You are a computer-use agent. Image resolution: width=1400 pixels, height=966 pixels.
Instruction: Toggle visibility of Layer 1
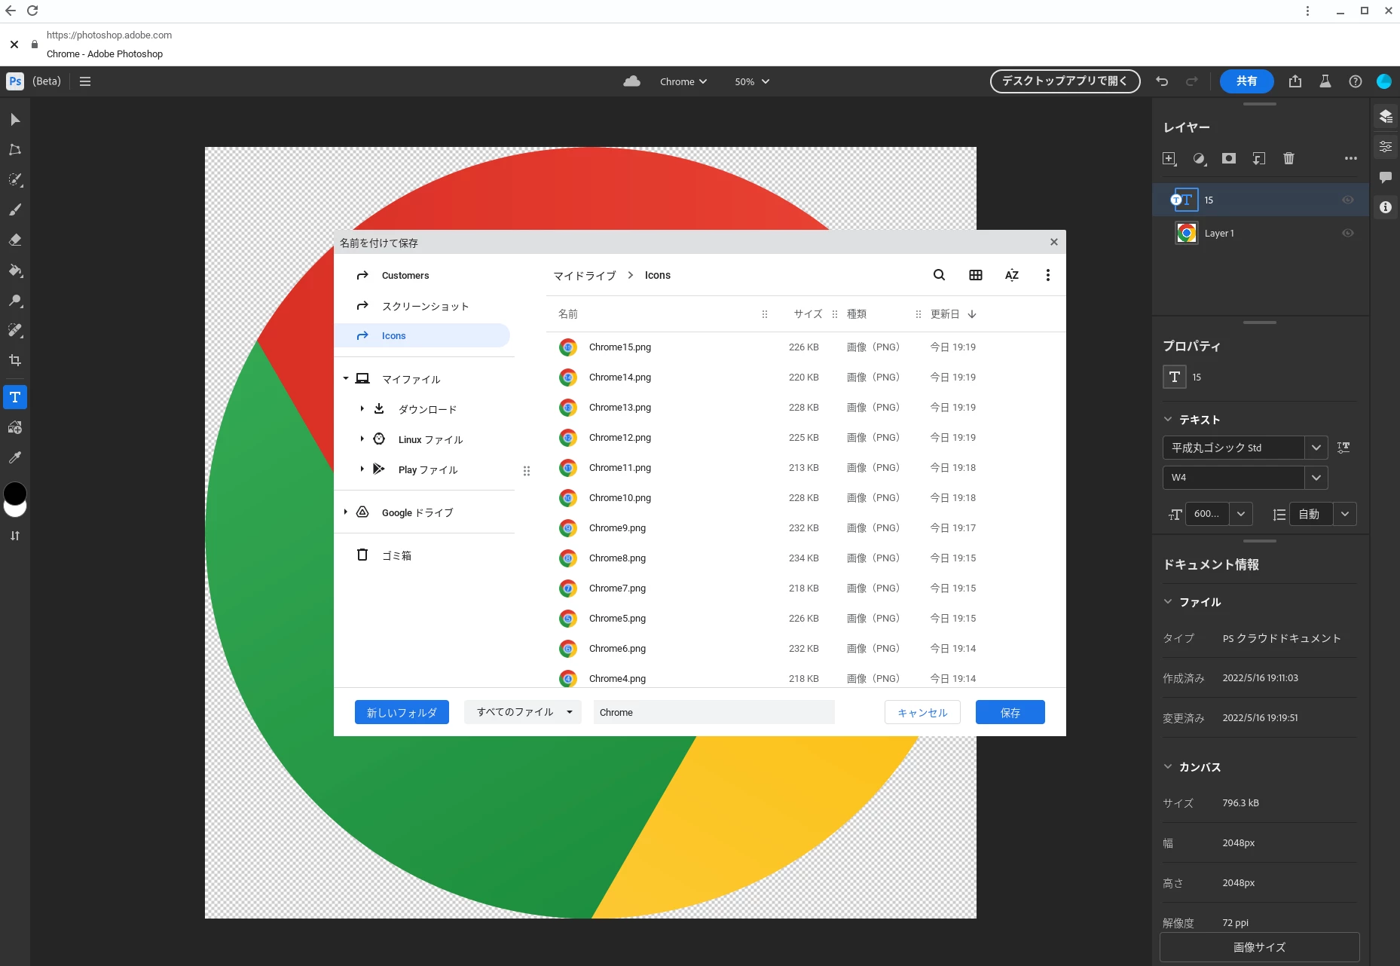click(1348, 233)
